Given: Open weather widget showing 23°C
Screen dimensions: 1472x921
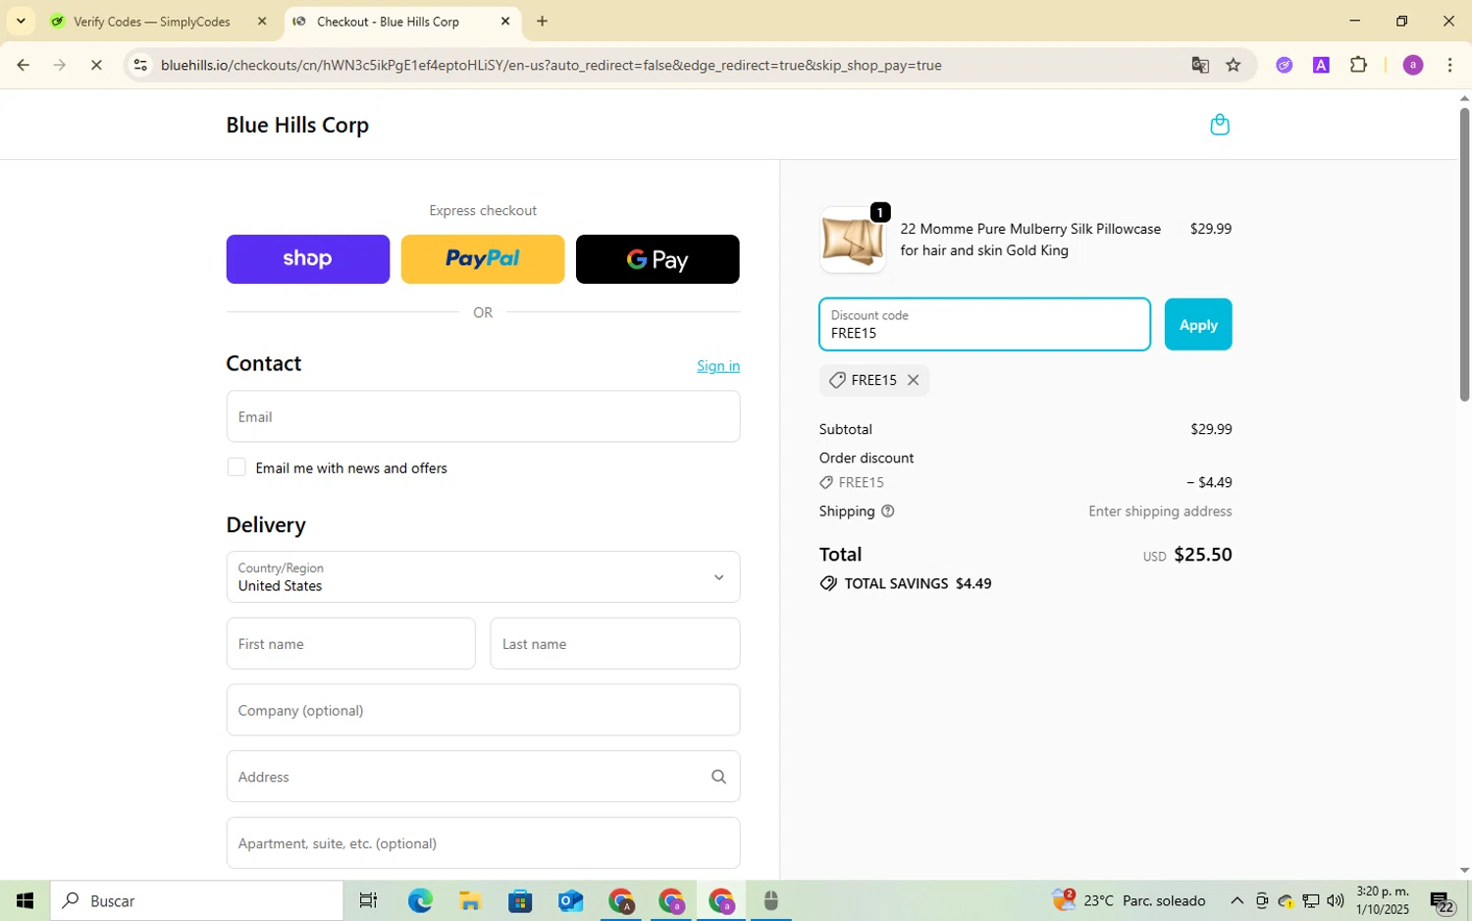Looking at the screenshot, I should (1129, 900).
